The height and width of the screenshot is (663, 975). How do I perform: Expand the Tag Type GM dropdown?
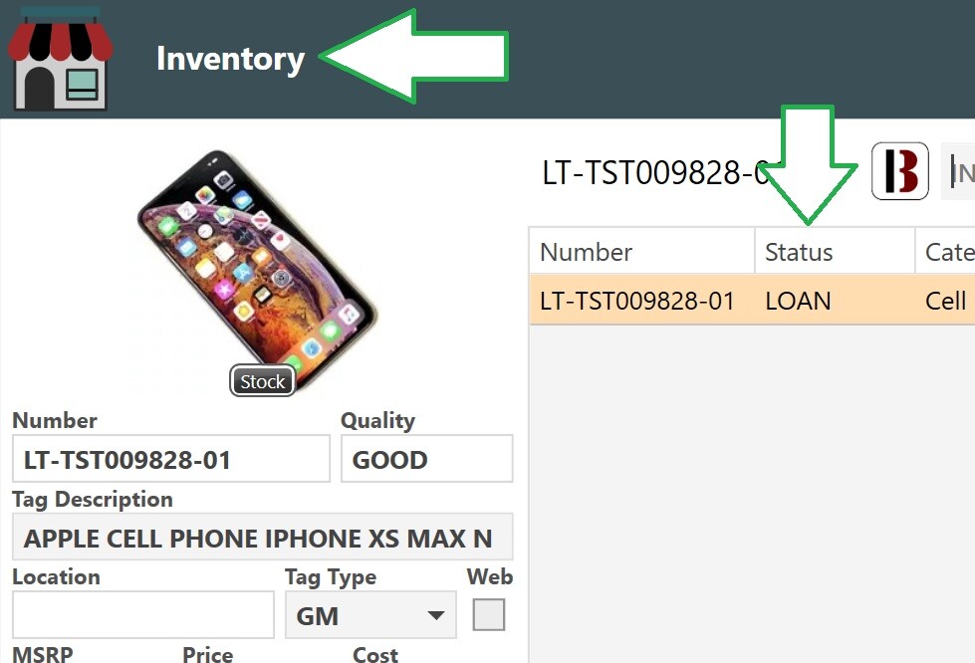click(x=370, y=615)
